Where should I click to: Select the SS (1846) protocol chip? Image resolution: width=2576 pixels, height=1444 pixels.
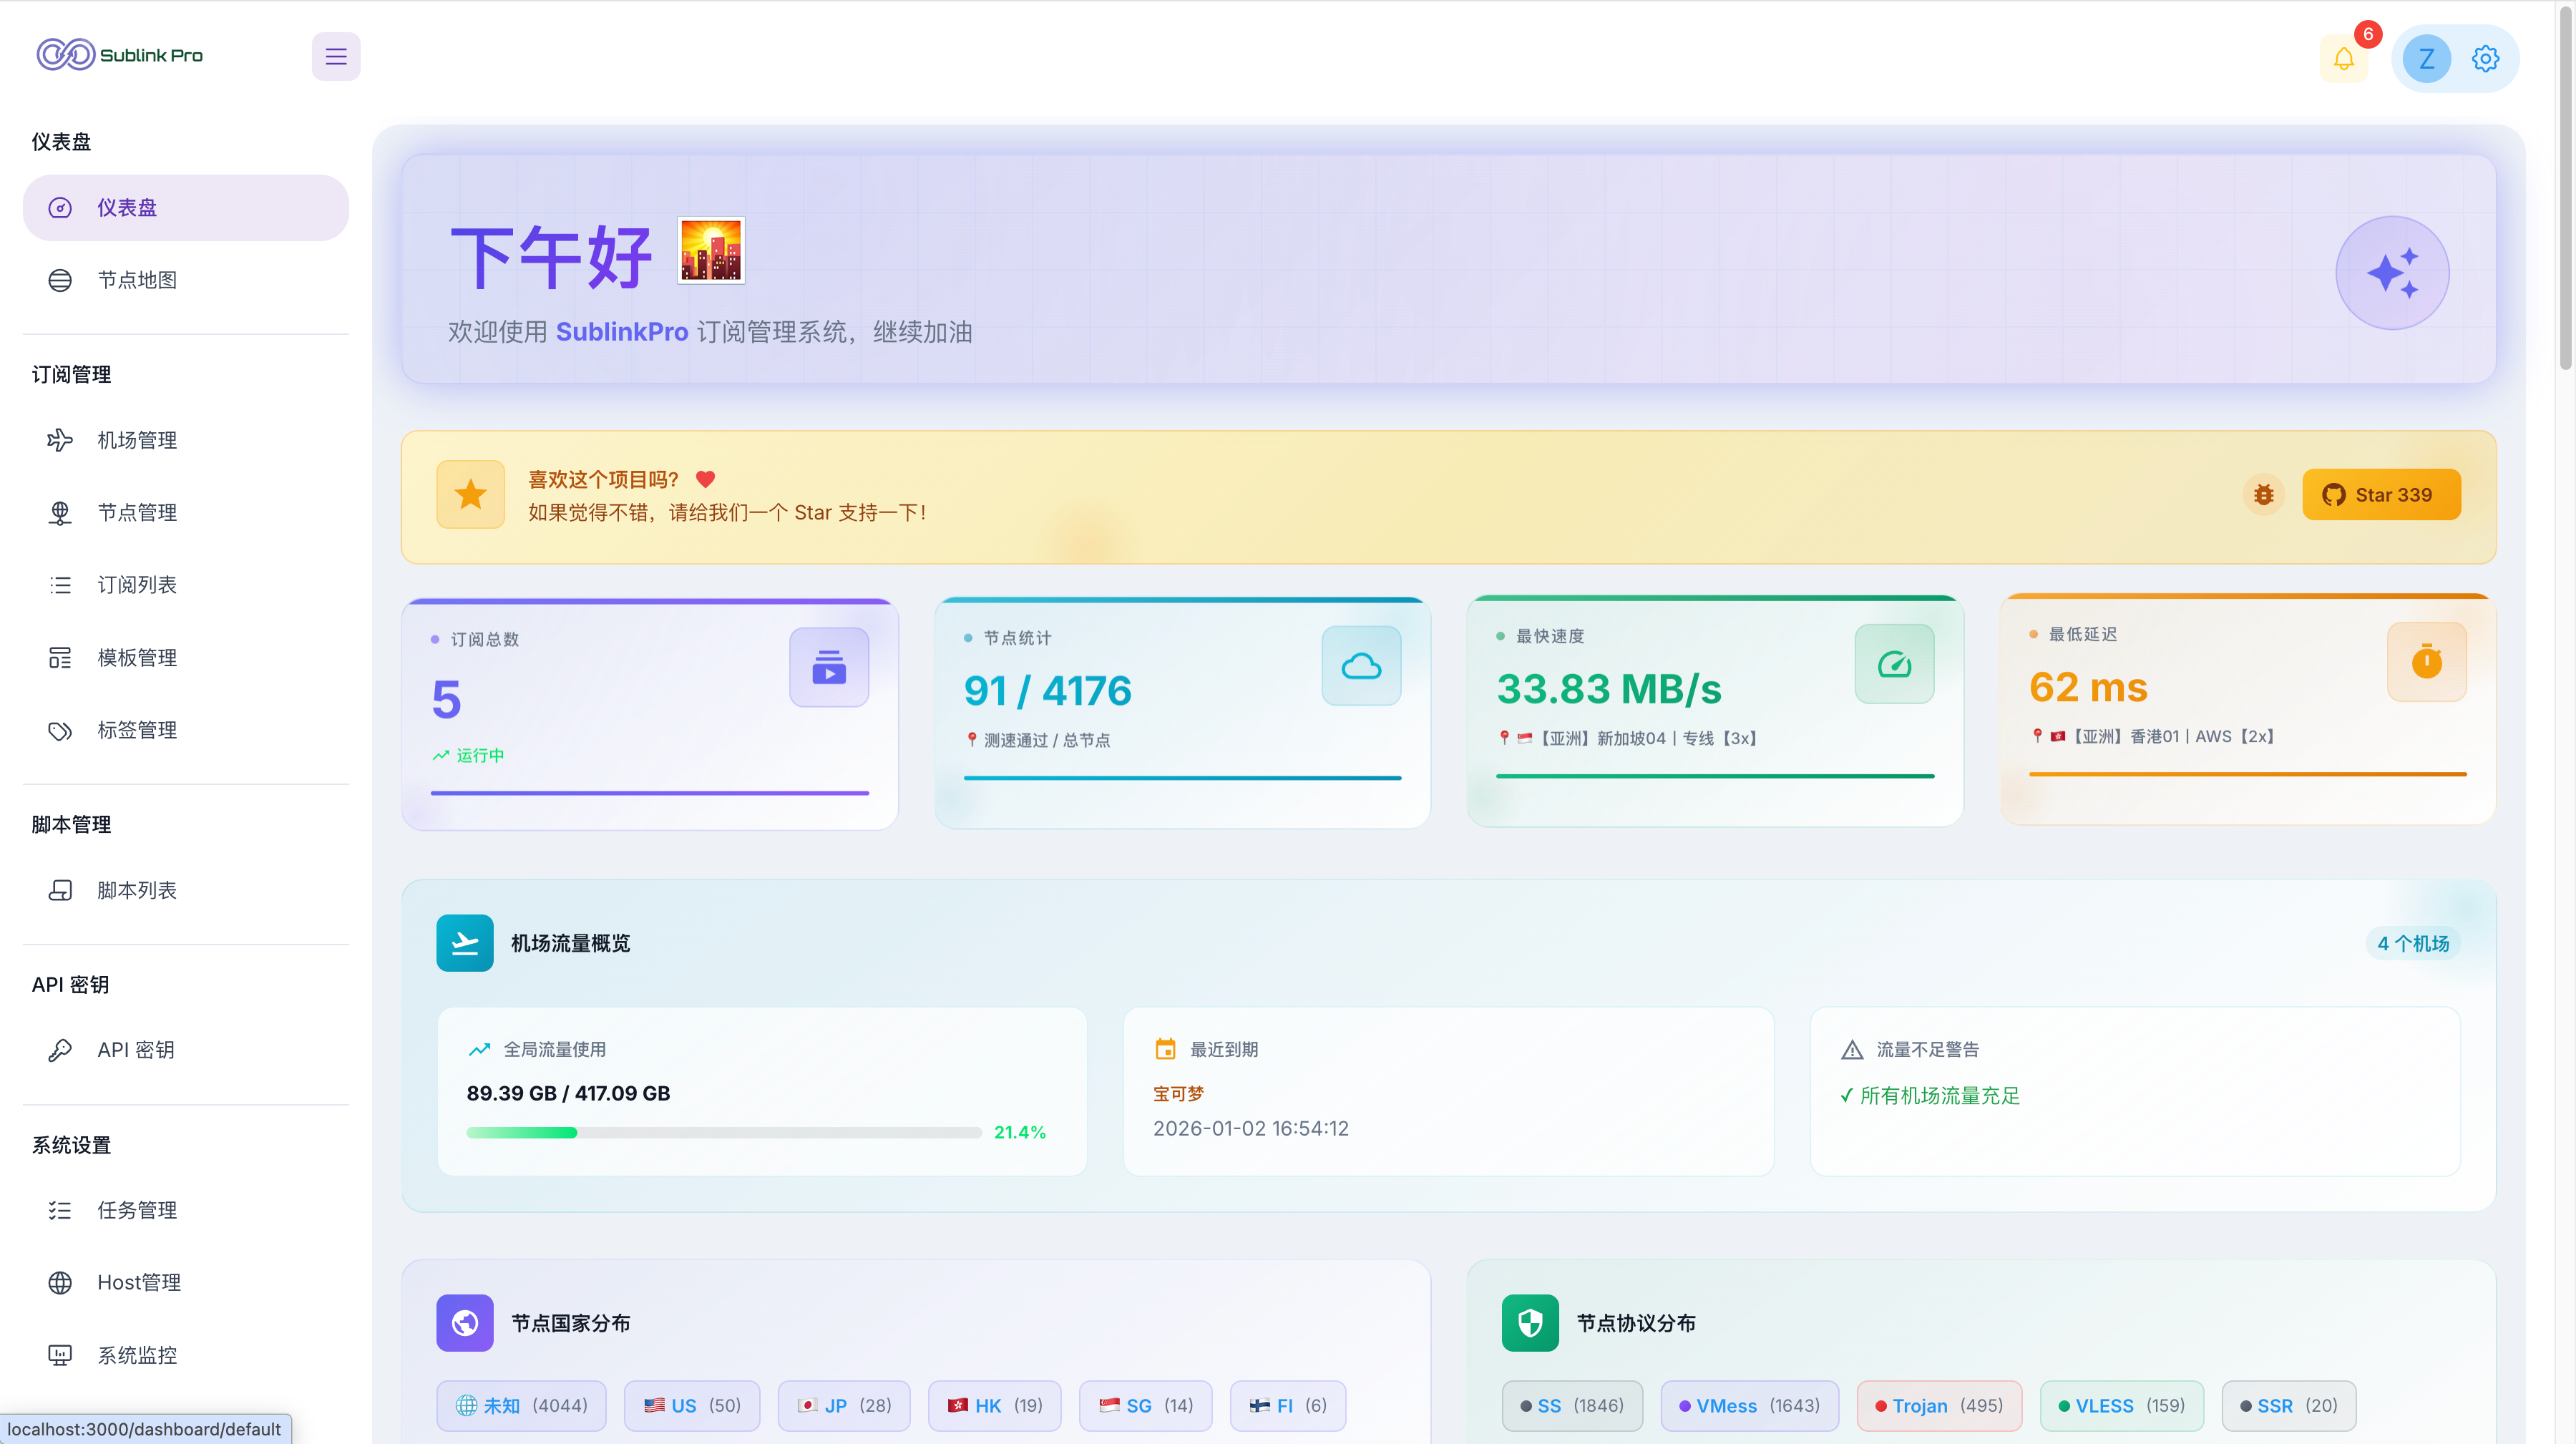point(1572,1405)
